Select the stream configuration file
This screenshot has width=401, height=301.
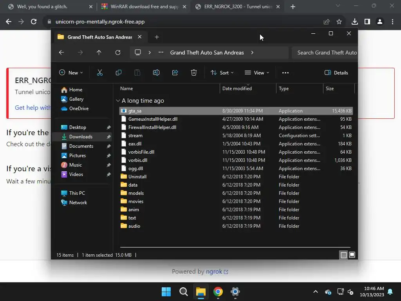236,136
